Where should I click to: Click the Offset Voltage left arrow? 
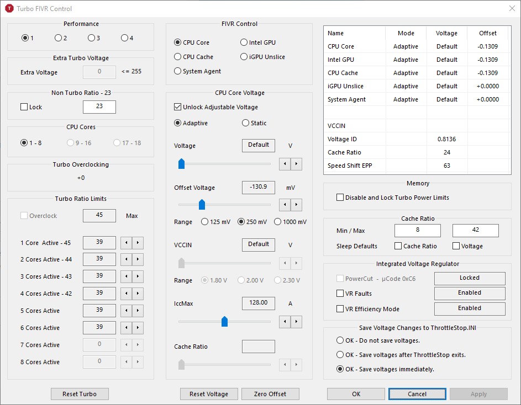coord(285,205)
